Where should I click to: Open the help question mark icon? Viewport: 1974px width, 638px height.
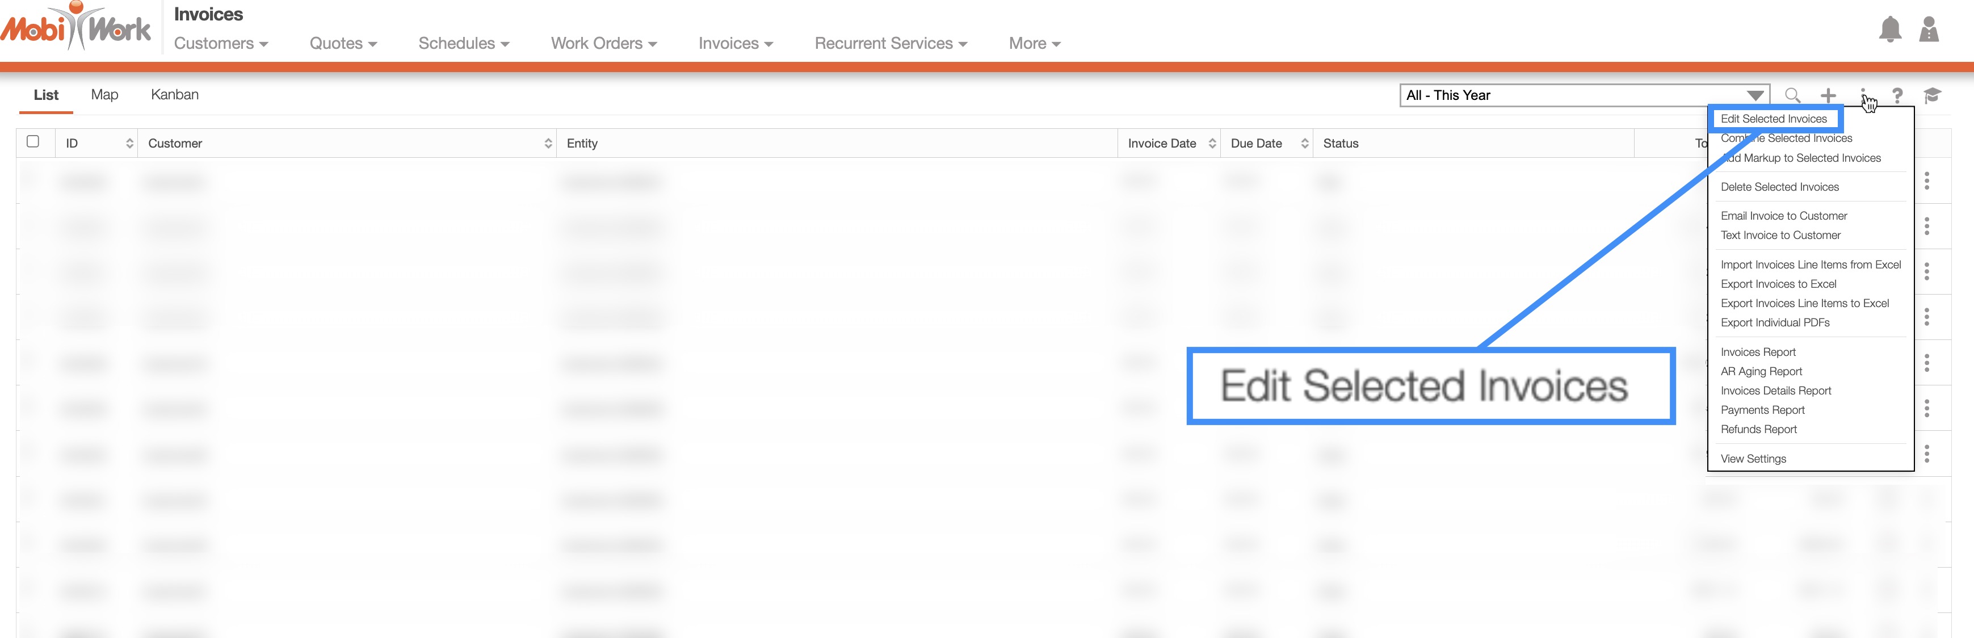[1897, 95]
